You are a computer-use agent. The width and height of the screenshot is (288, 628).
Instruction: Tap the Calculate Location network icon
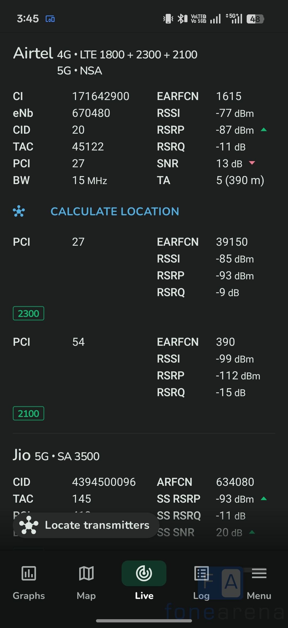[19, 212]
